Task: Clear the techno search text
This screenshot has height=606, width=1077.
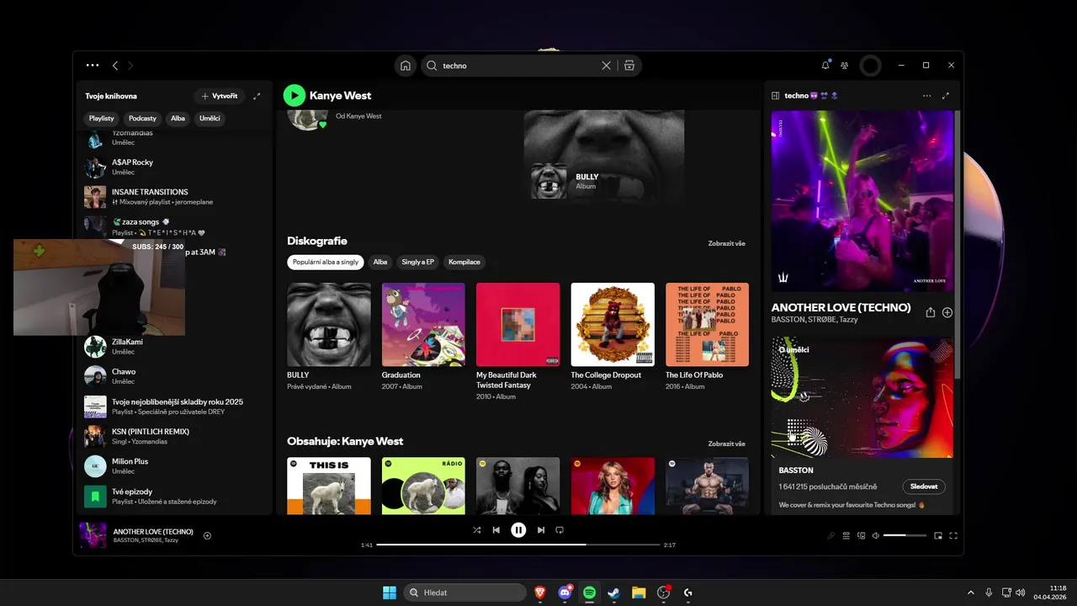Action: 606,66
